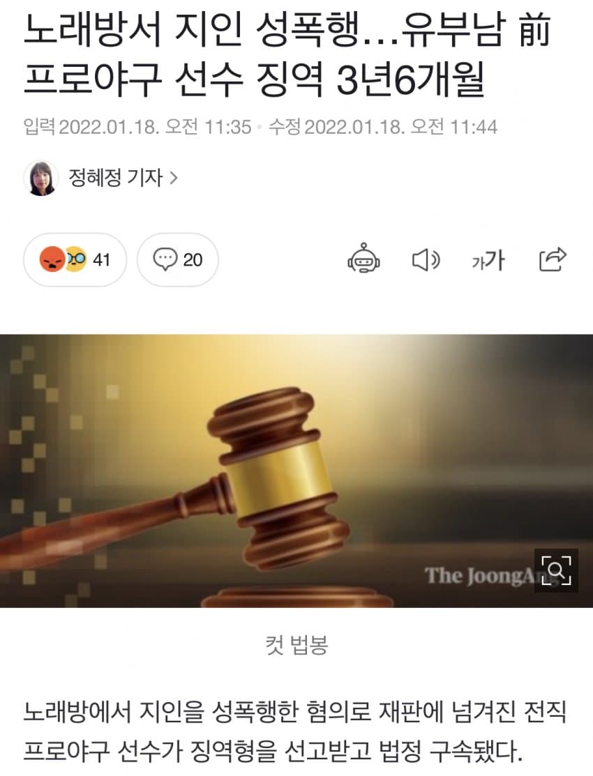Tap the share arrow icon
The height and width of the screenshot is (776, 593).
point(553,259)
